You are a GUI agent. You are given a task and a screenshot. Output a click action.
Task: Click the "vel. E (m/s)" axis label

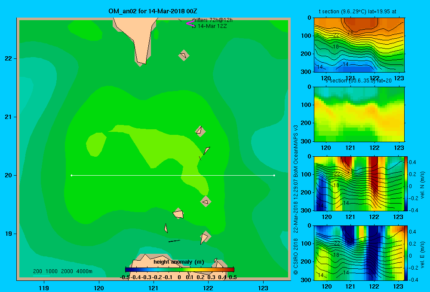click(x=422, y=255)
